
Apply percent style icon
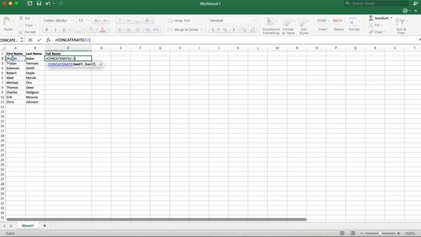225,29
